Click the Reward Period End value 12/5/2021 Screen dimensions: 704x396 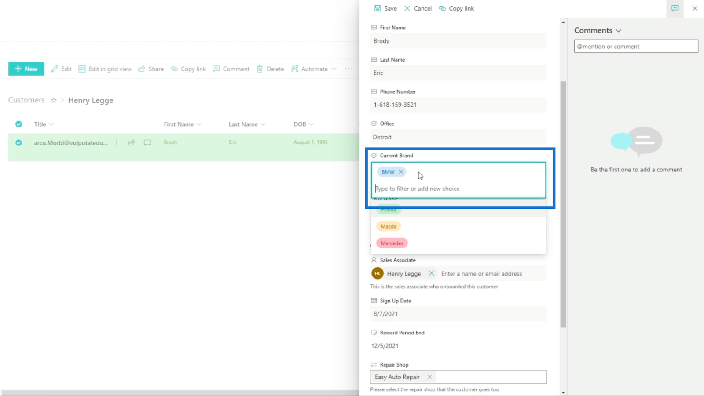[x=385, y=346]
